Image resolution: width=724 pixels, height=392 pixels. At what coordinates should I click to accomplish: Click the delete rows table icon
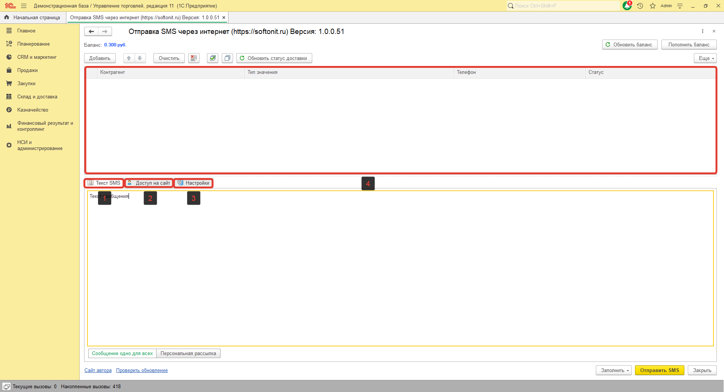pos(194,58)
